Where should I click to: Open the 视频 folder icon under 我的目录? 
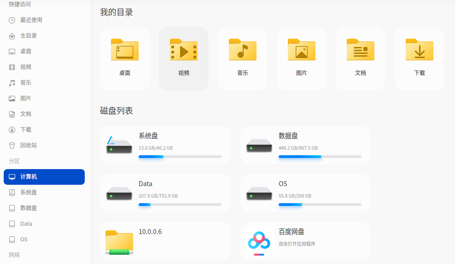184,50
